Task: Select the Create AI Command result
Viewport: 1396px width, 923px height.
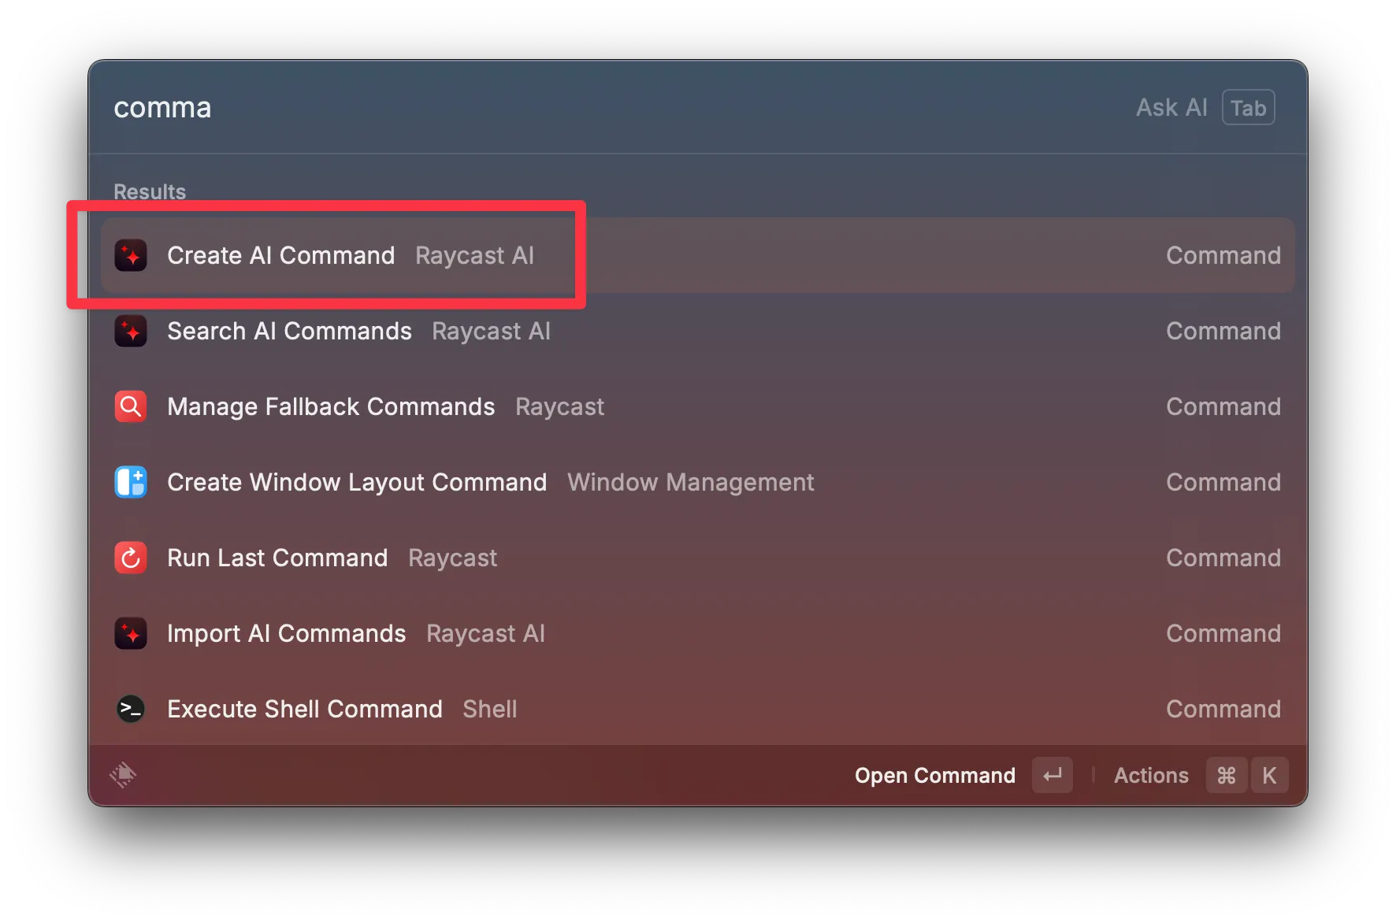Action: (698, 255)
